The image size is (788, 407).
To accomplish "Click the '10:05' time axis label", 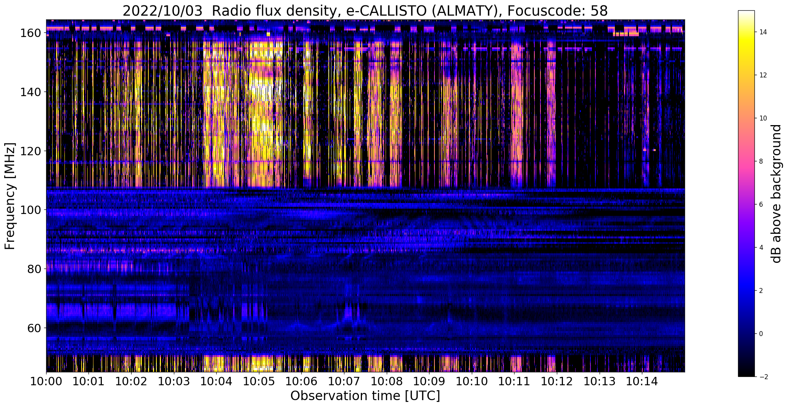I will 259,381.
